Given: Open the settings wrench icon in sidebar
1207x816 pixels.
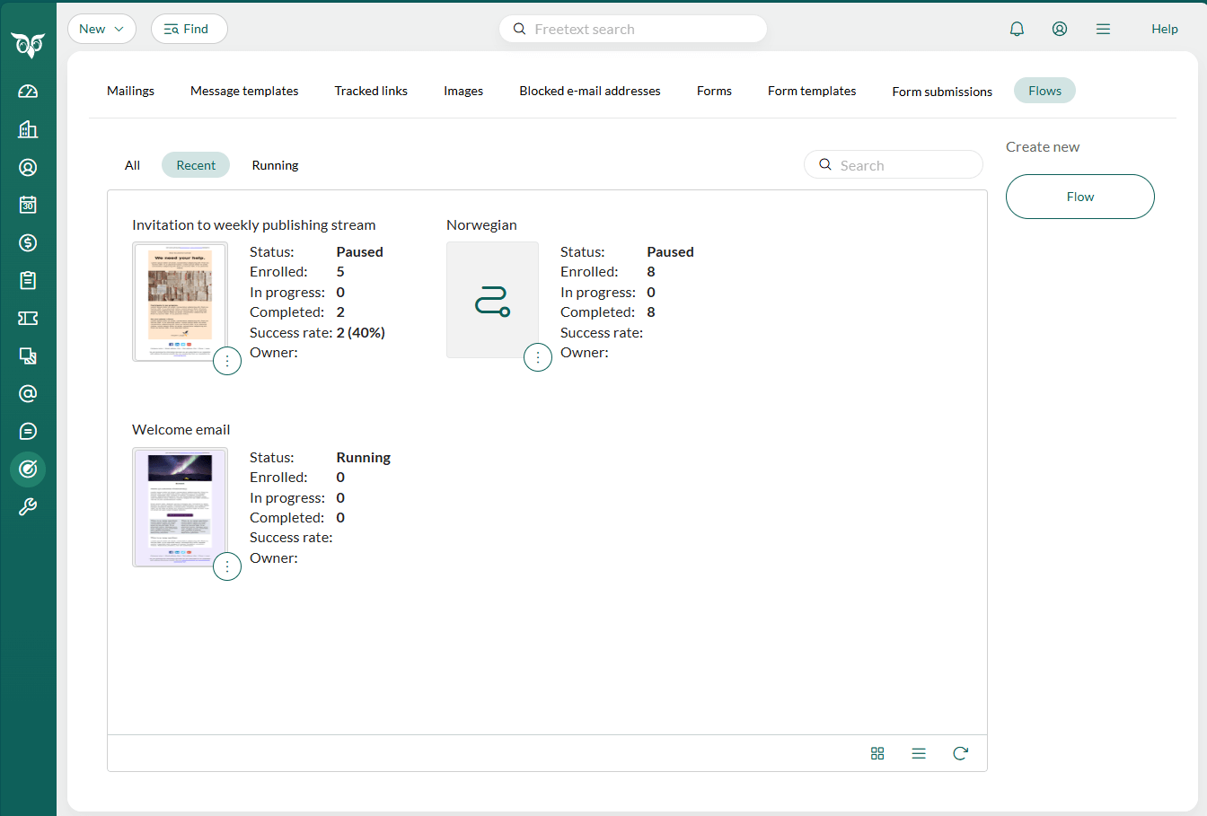Looking at the screenshot, I should point(28,506).
